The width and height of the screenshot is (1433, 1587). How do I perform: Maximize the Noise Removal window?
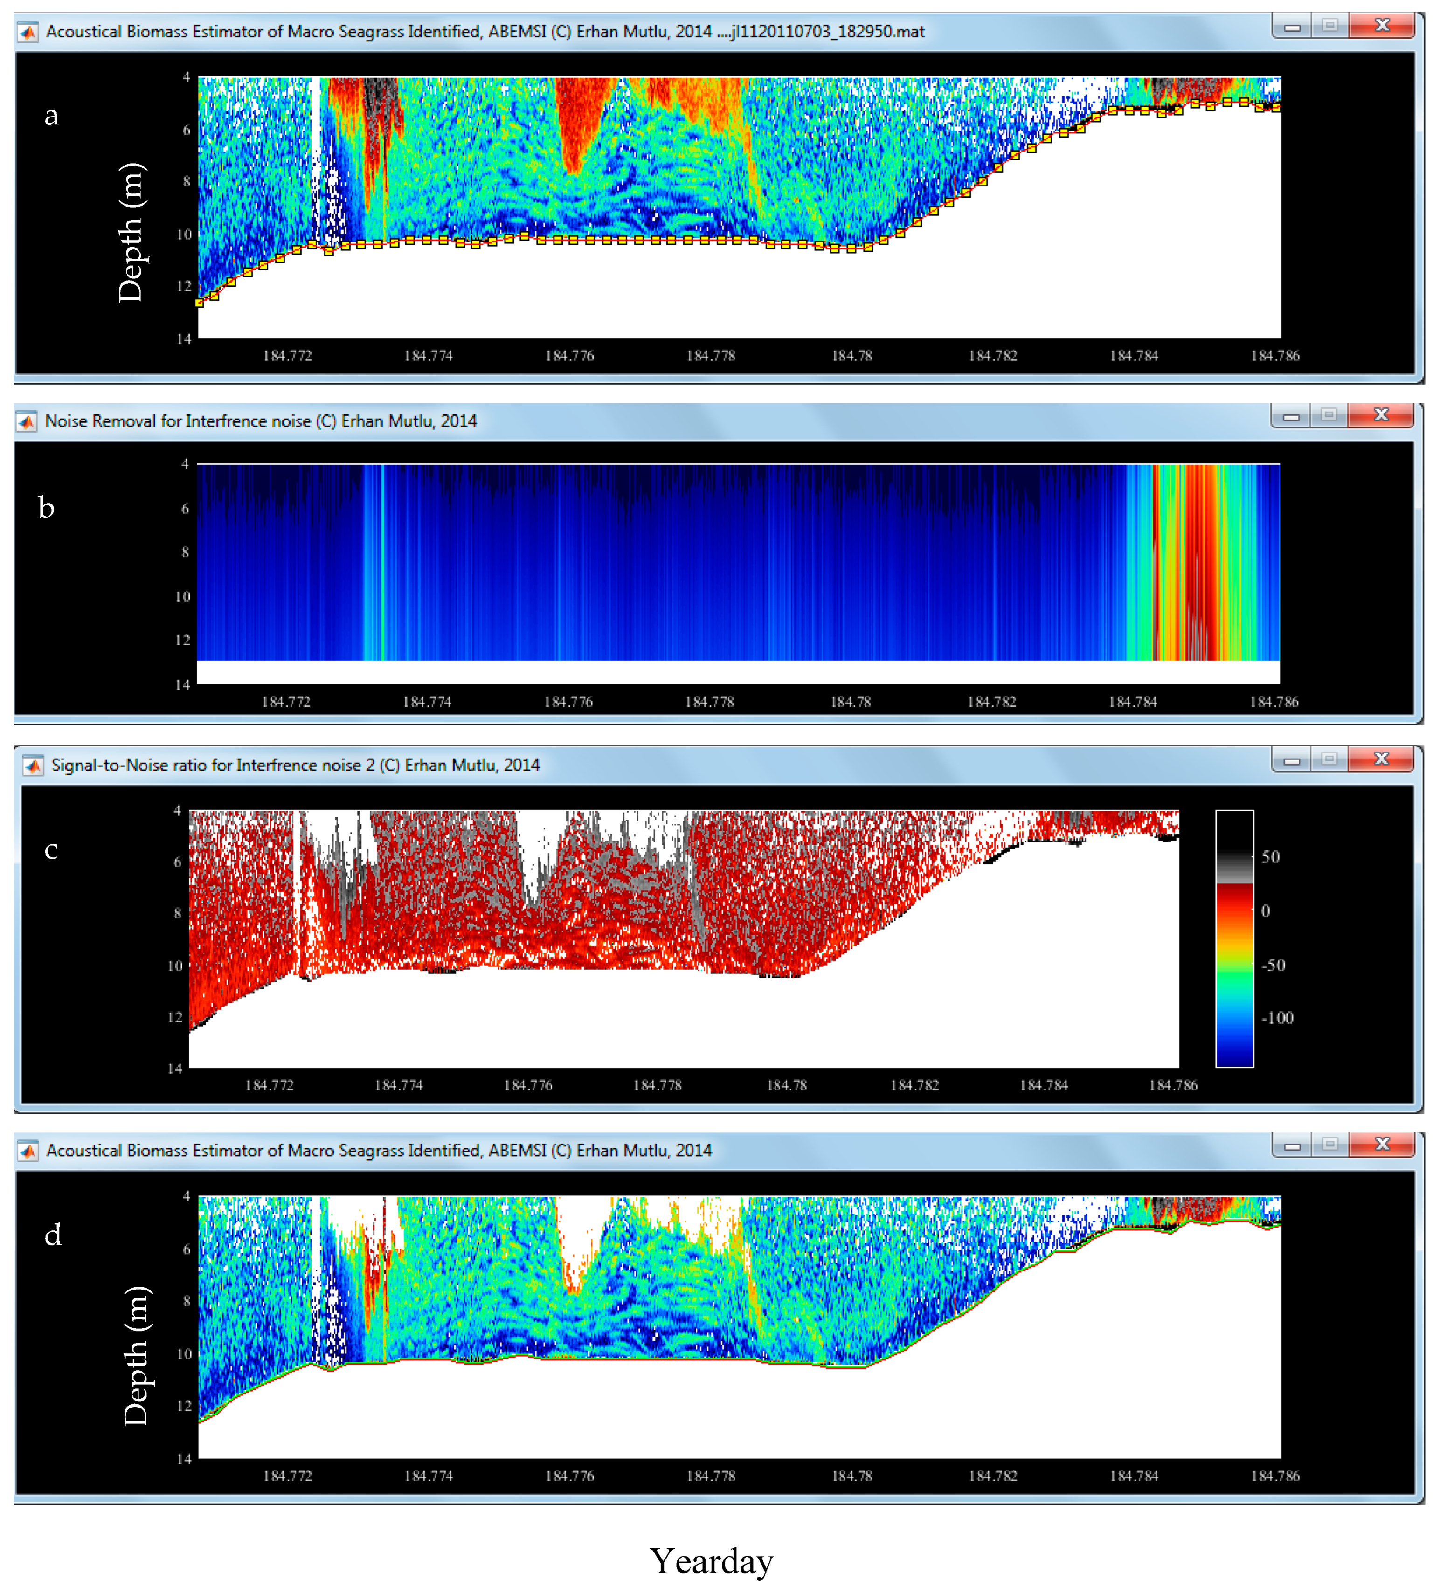[x=1329, y=416]
